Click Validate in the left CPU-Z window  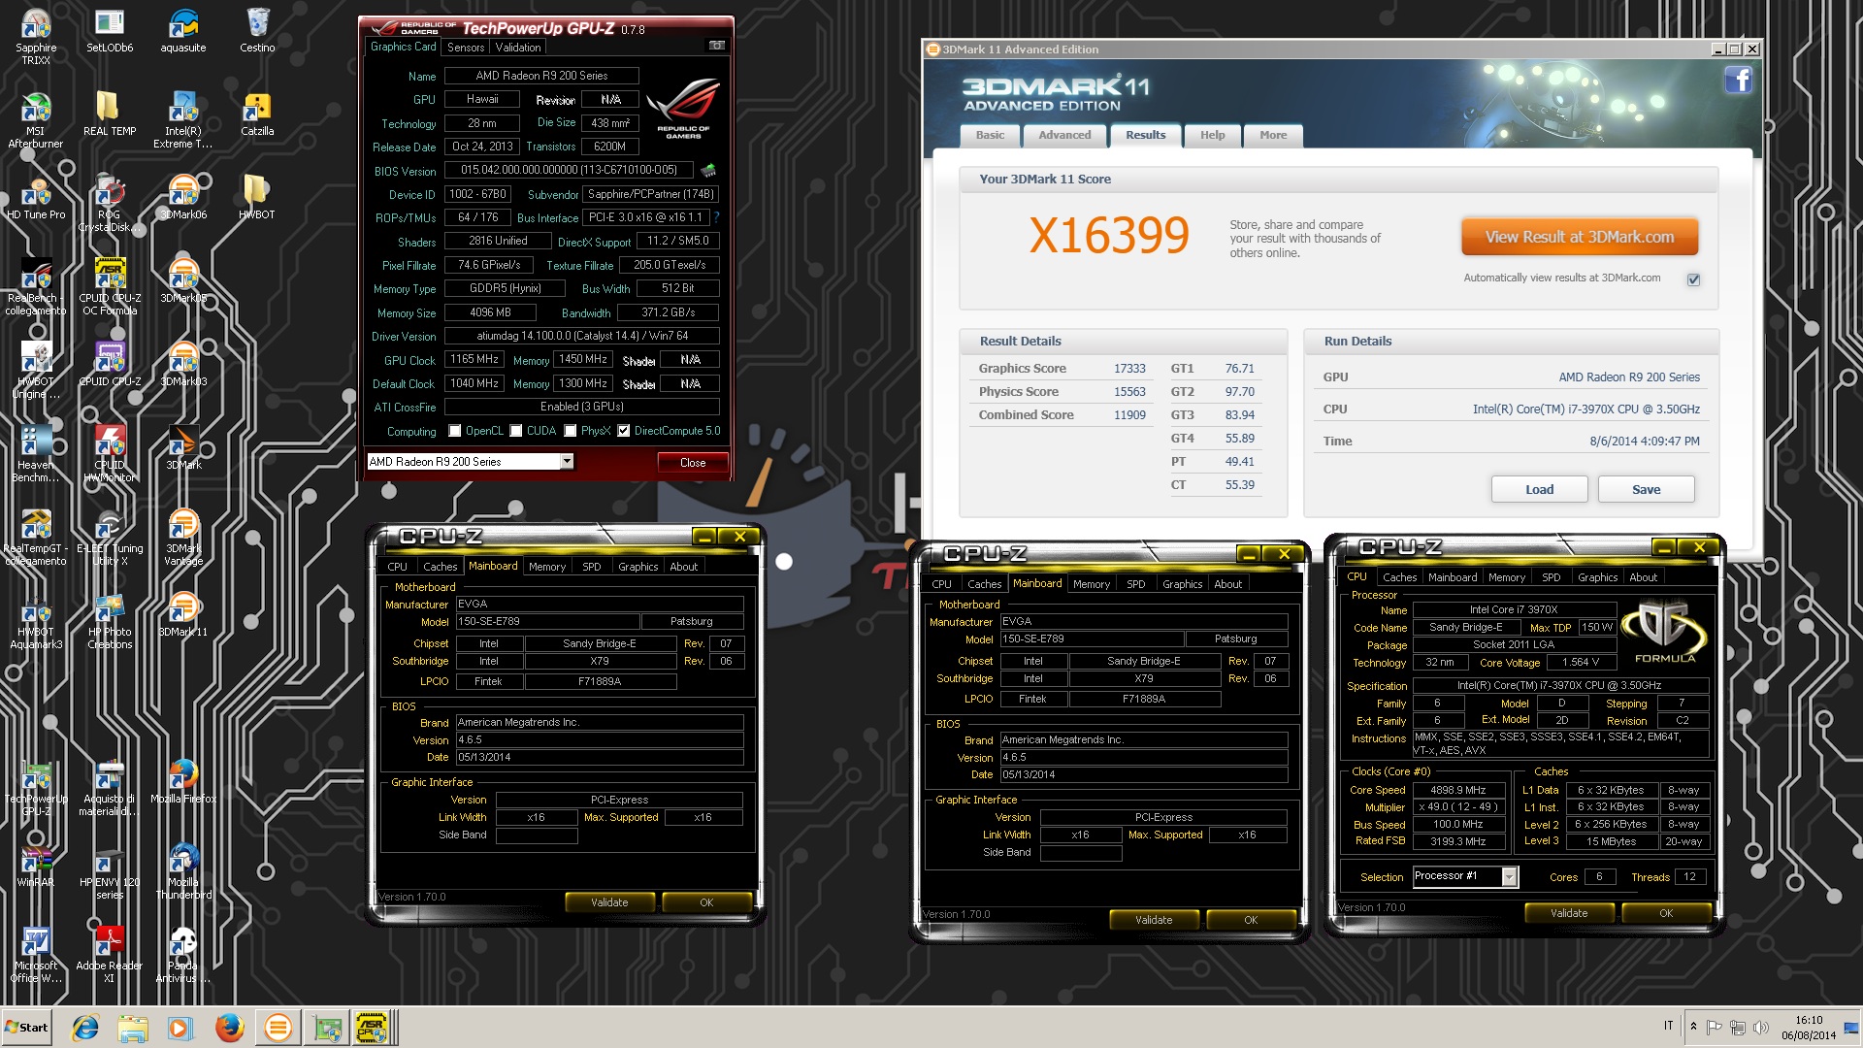[609, 902]
